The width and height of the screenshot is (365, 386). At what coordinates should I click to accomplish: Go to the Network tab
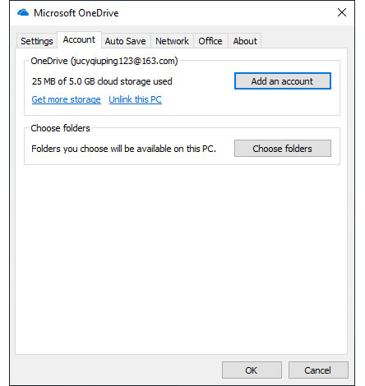point(172,41)
